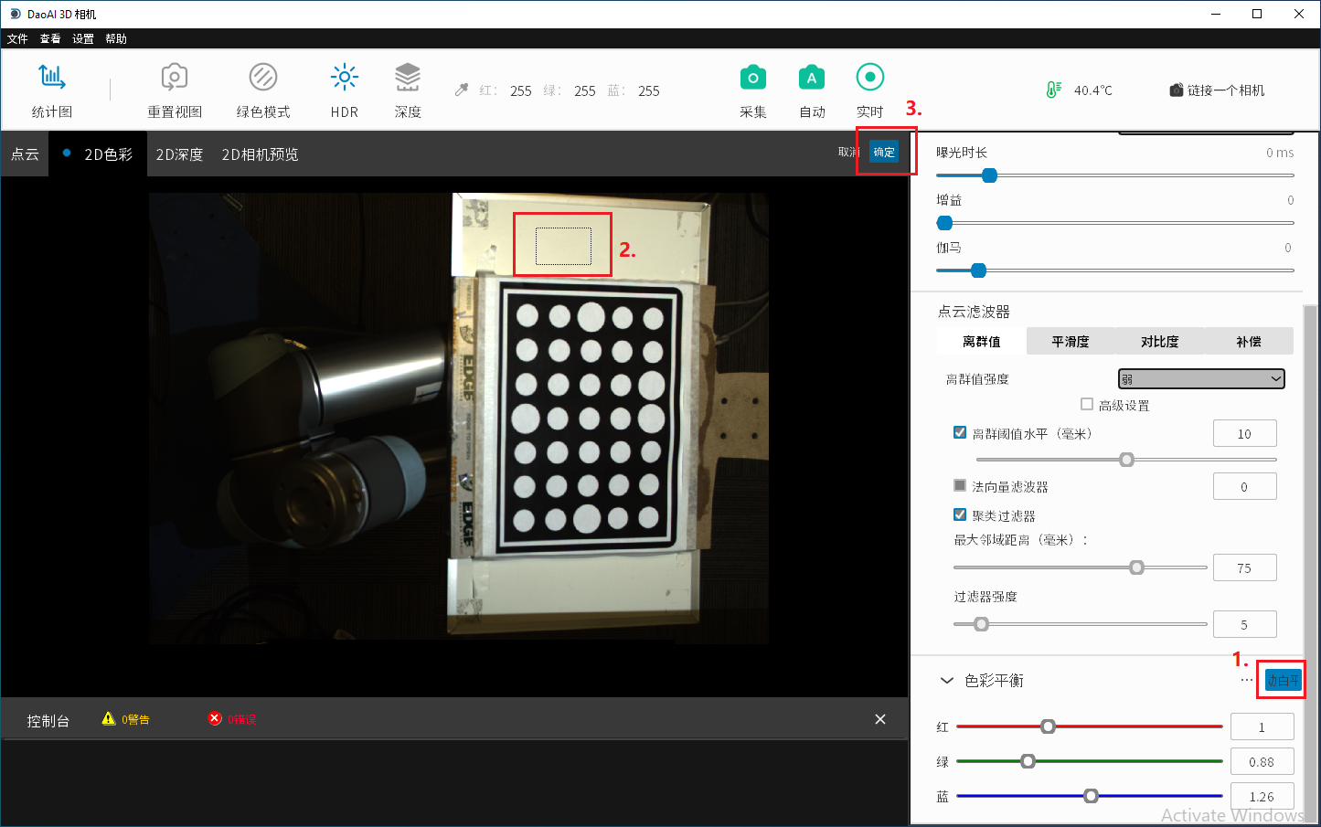This screenshot has height=827, width=1321.
Task: Open 色彩平衡 more options ellipsis
Action: click(x=1246, y=680)
